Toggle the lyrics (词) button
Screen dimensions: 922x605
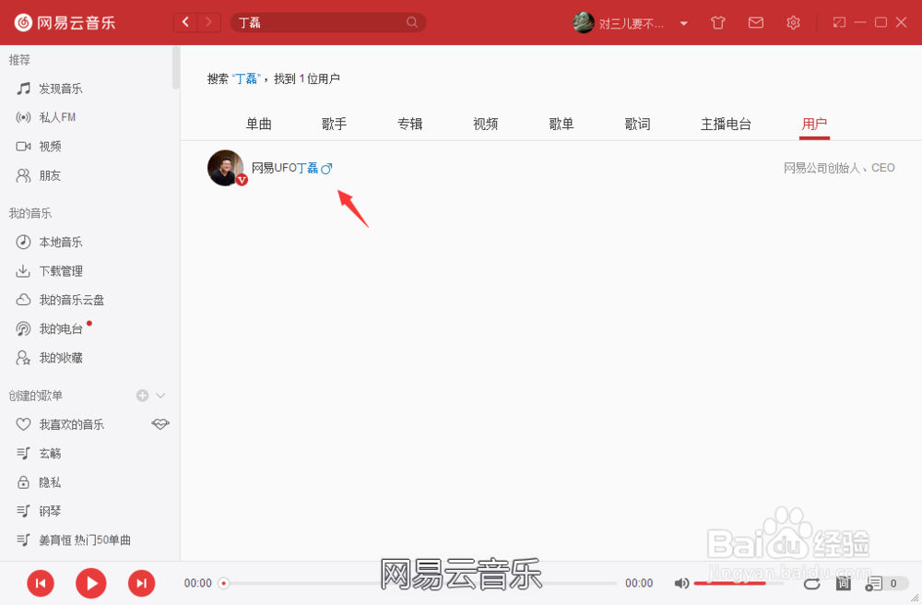click(844, 583)
